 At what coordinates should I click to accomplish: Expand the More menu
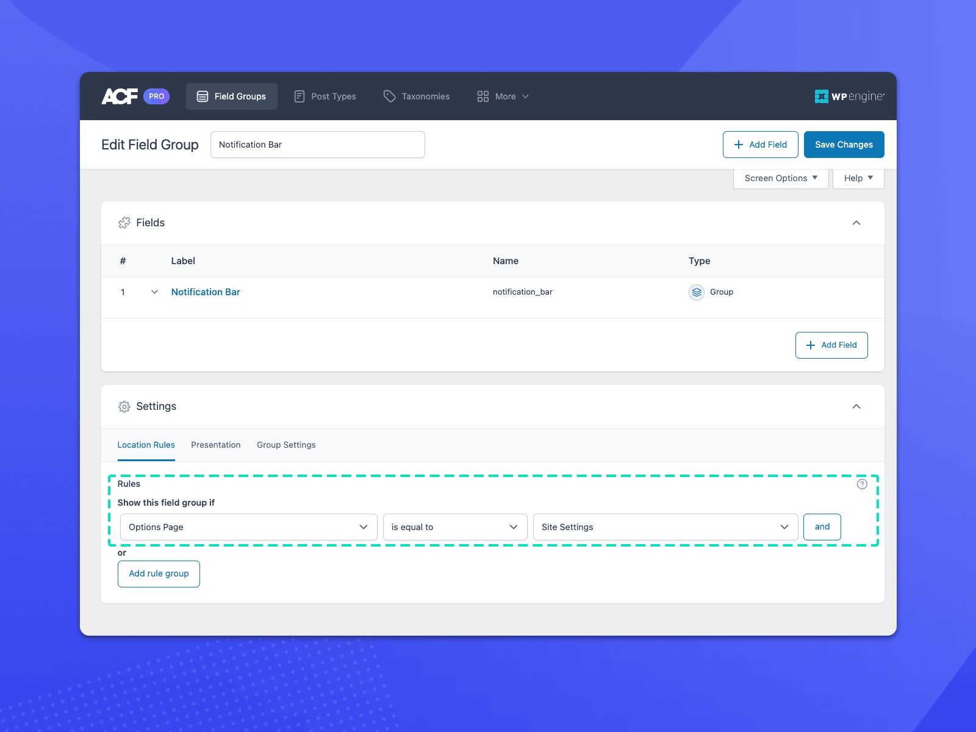pos(503,96)
